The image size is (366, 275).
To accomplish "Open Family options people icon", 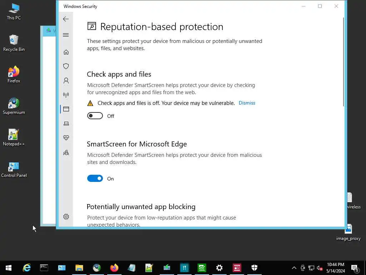I will (x=66, y=153).
